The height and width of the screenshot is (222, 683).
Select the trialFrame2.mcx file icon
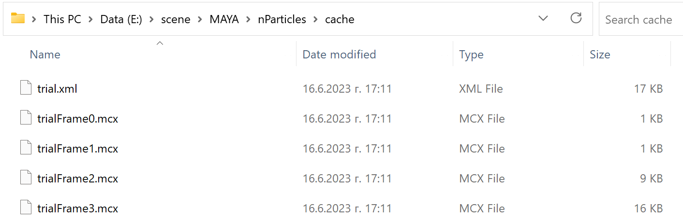[x=26, y=179]
